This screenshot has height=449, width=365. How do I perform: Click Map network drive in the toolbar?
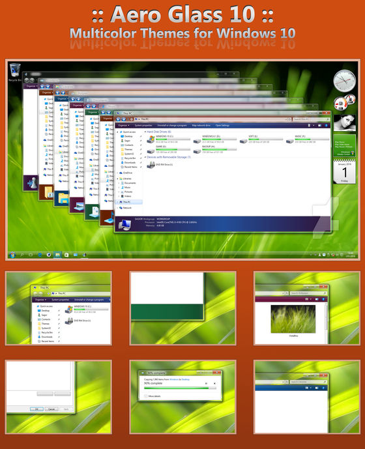pos(201,125)
